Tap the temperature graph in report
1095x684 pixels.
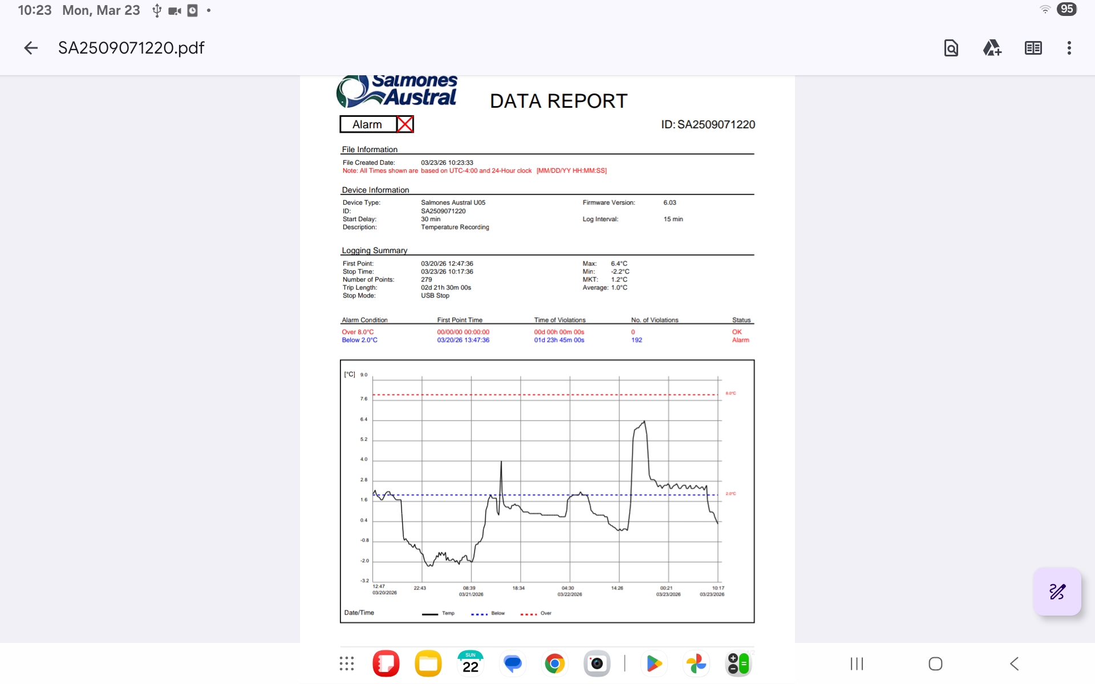[547, 490]
